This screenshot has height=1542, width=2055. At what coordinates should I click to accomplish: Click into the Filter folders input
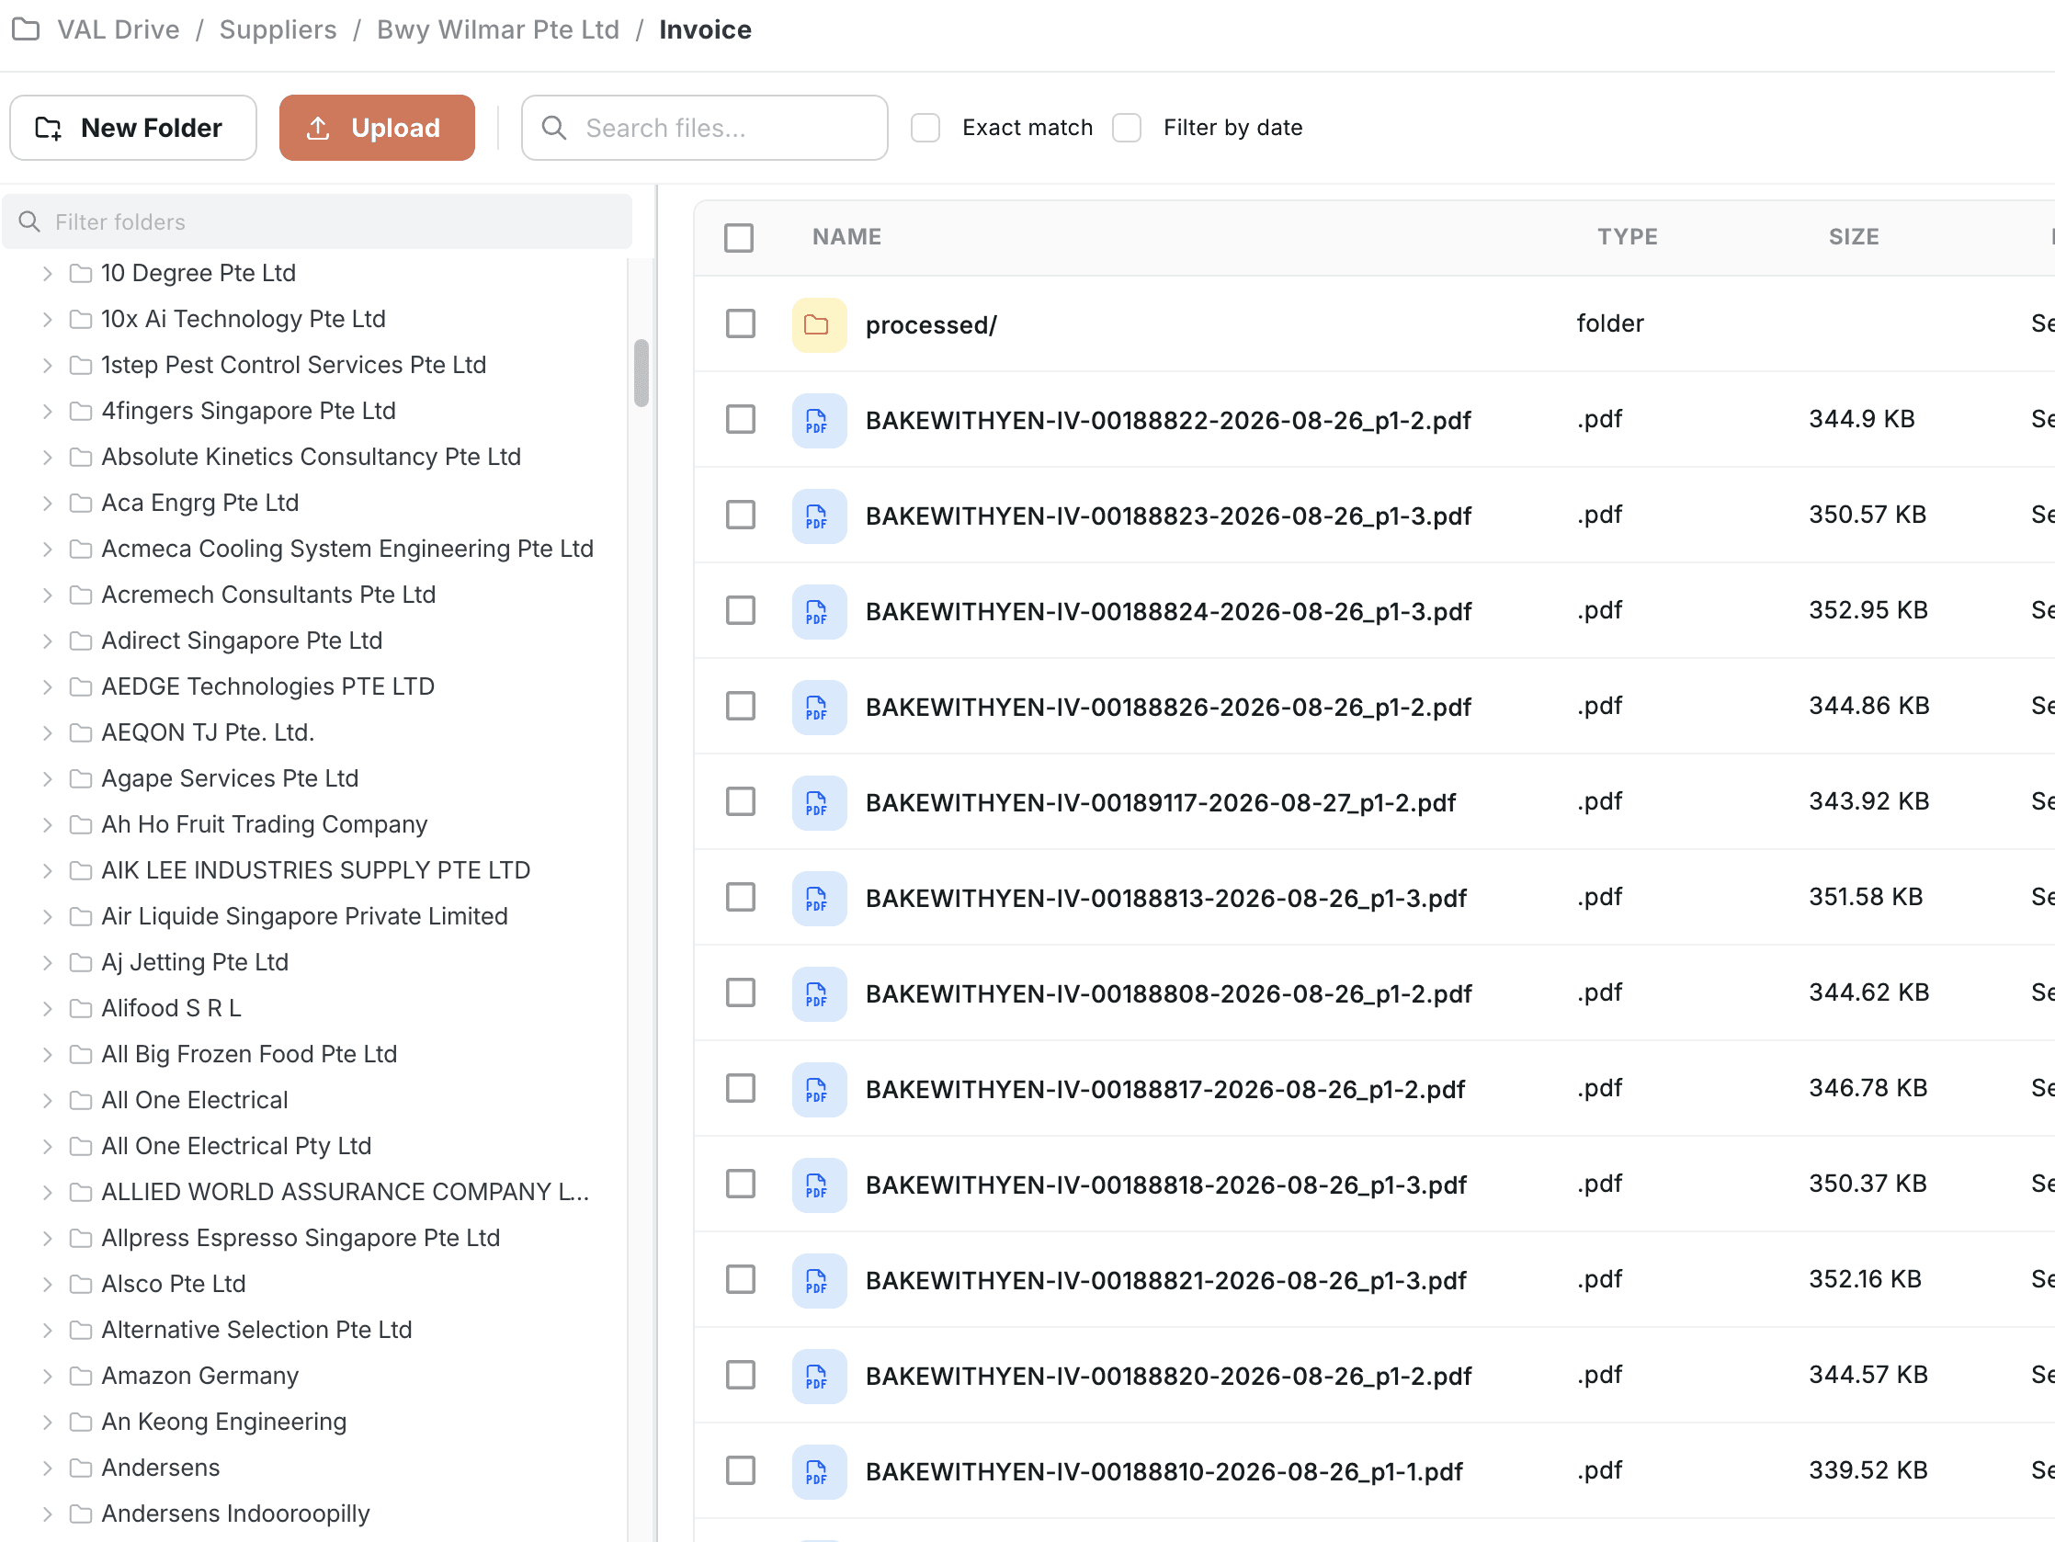click(x=317, y=222)
